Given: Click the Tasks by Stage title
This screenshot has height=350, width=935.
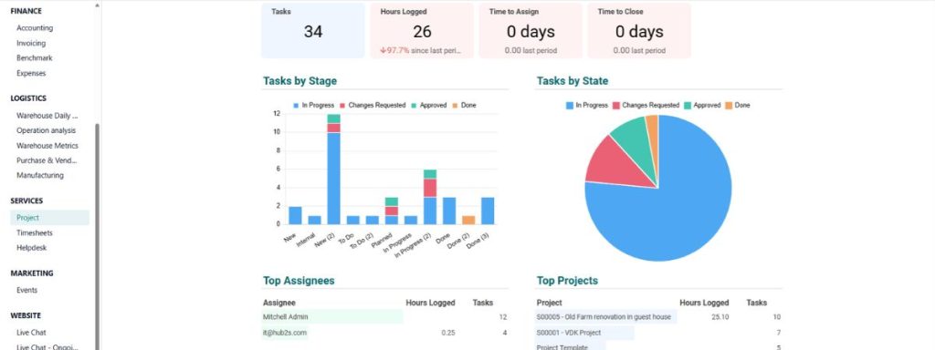Looking at the screenshot, I should (299, 81).
